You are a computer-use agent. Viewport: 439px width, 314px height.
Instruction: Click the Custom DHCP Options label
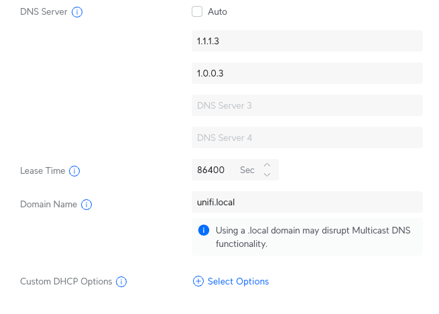tap(66, 281)
